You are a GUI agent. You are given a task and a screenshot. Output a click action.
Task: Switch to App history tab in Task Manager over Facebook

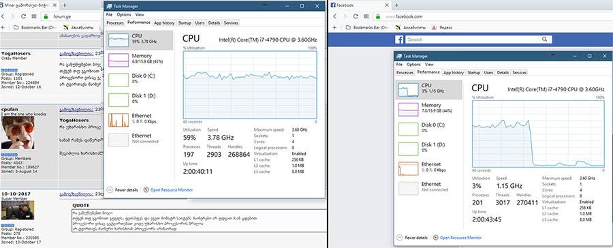[x=454, y=73]
